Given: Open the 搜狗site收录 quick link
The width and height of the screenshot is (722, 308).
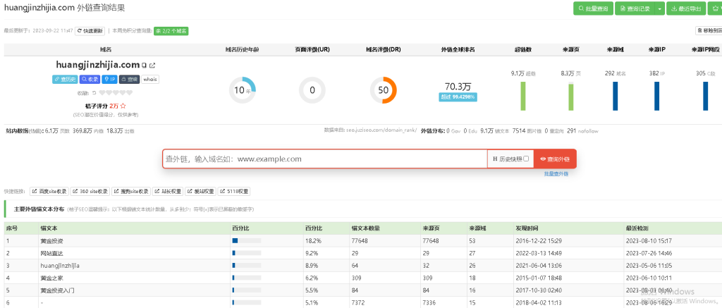Looking at the screenshot, I should [x=132, y=192].
